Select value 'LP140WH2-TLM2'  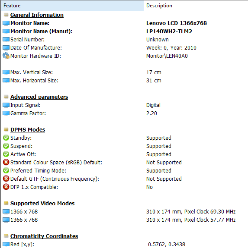[169, 31]
